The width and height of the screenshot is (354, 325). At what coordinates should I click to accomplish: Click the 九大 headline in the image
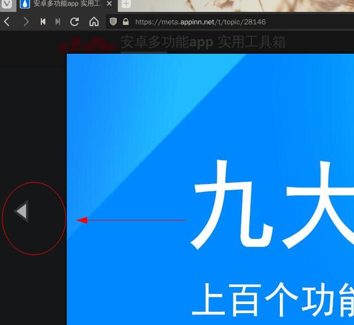click(272, 207)
